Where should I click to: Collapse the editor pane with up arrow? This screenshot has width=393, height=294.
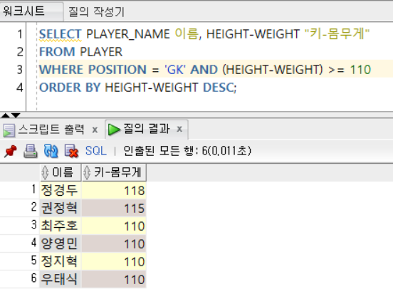pyautogui.click(x=5, y=115)
